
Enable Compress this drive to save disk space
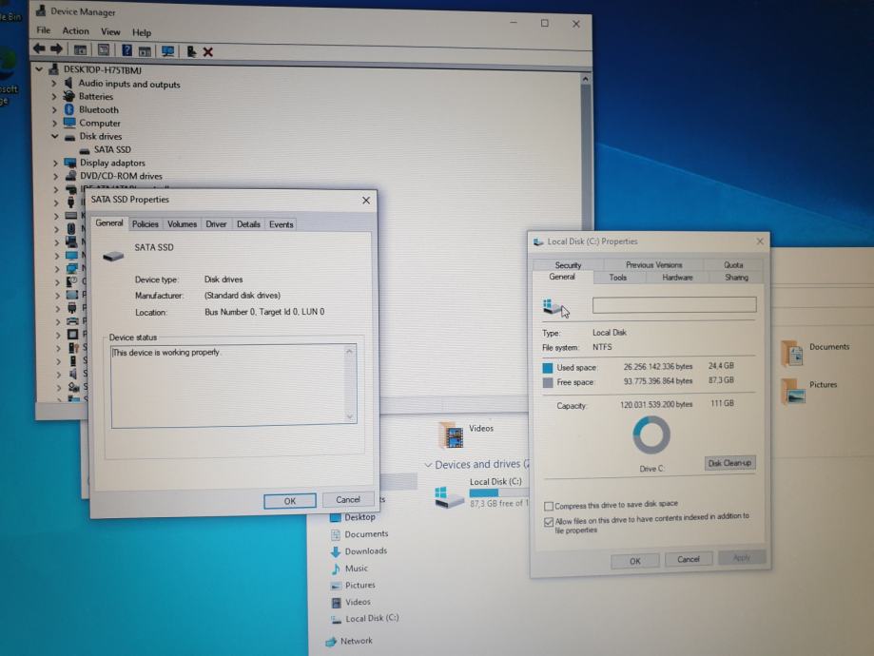[549, 506]
